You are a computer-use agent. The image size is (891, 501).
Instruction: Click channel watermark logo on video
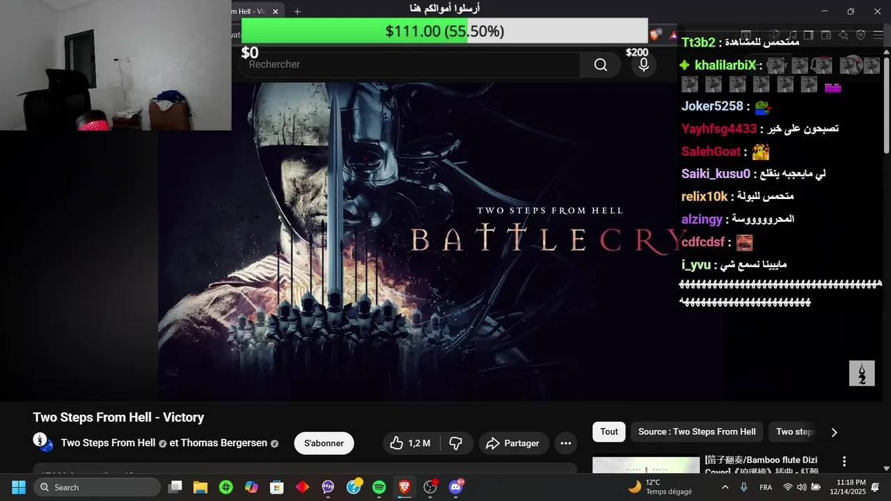click(862, 374)
